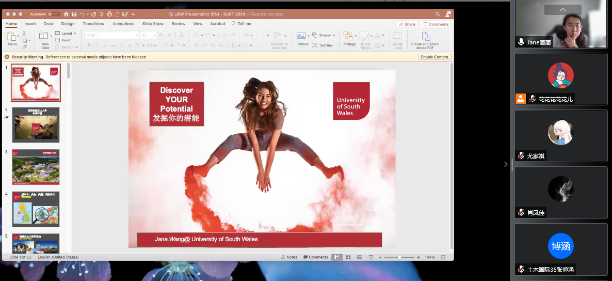Toggle Comments pane in the status bar

[315, 257]
